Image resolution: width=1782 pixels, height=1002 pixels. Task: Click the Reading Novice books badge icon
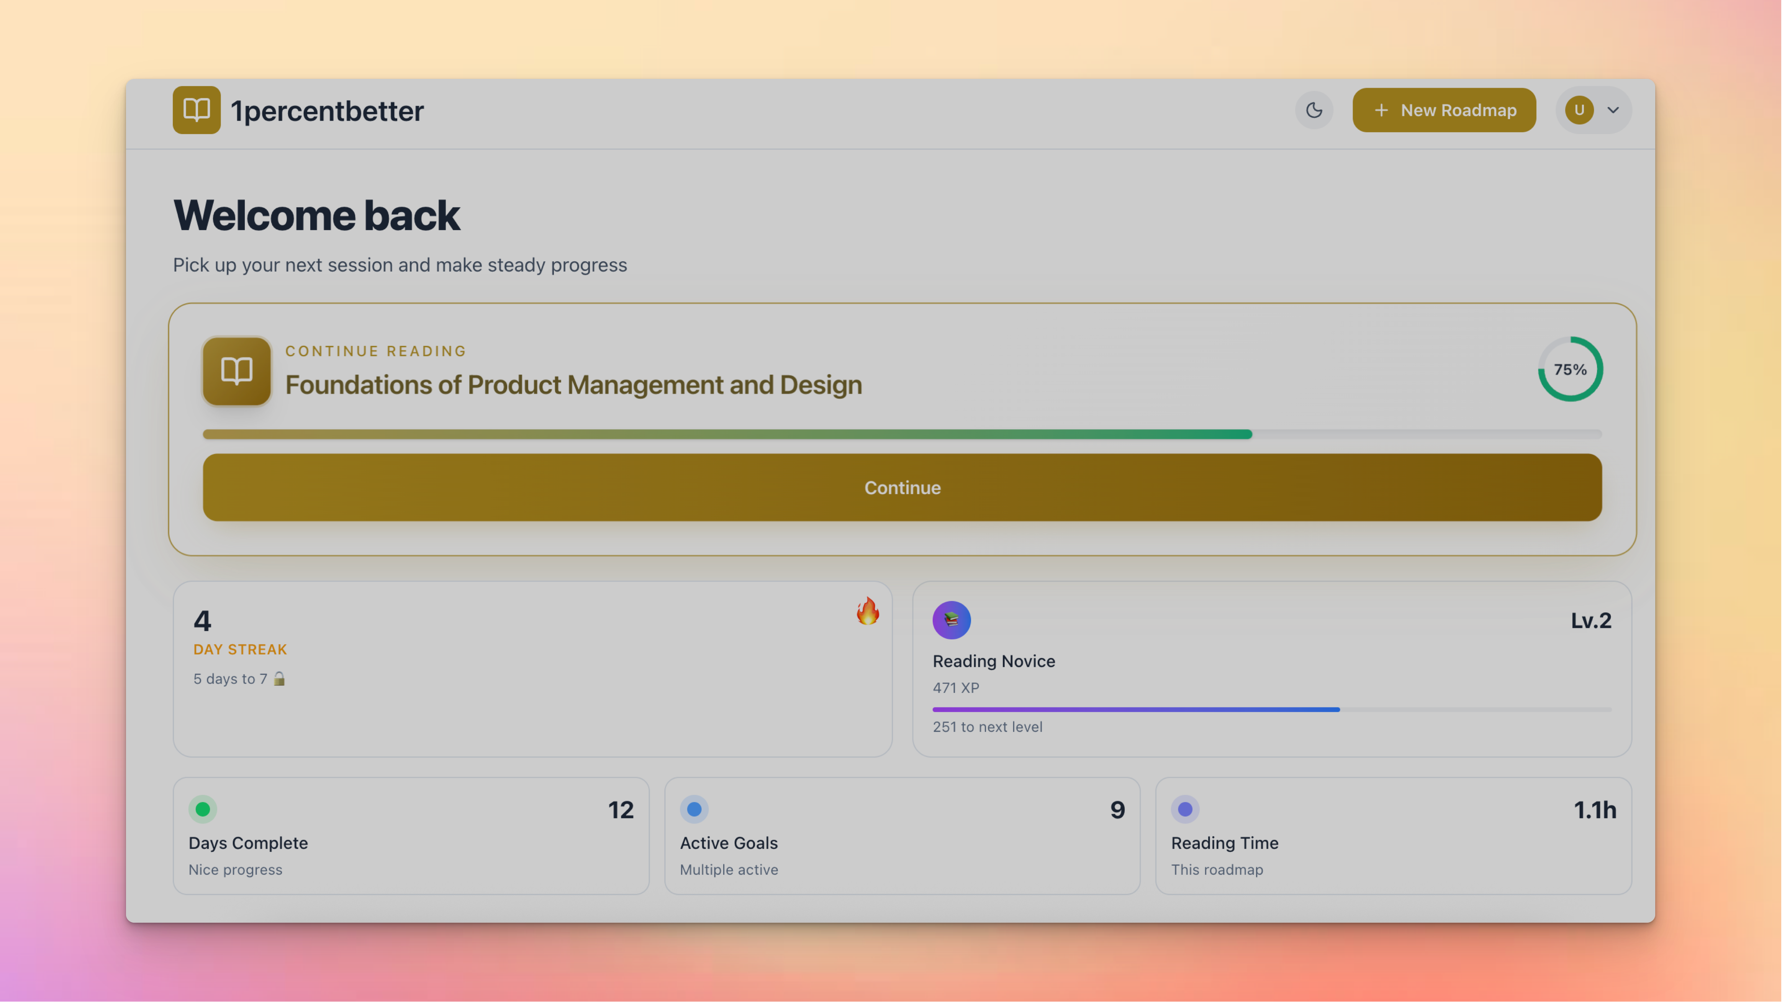(x=951, y=620)
